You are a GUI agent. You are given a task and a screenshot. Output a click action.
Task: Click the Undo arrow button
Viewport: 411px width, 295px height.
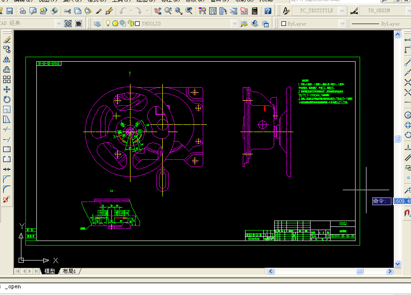(x=123, y=11)
